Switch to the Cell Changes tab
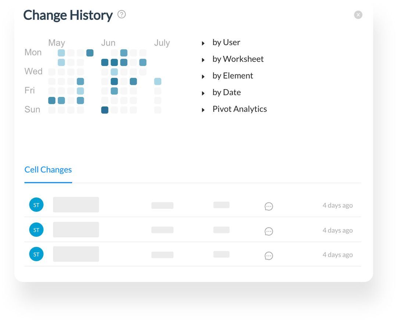The height and width of the screenshot is (320, 397). (48, 170)
